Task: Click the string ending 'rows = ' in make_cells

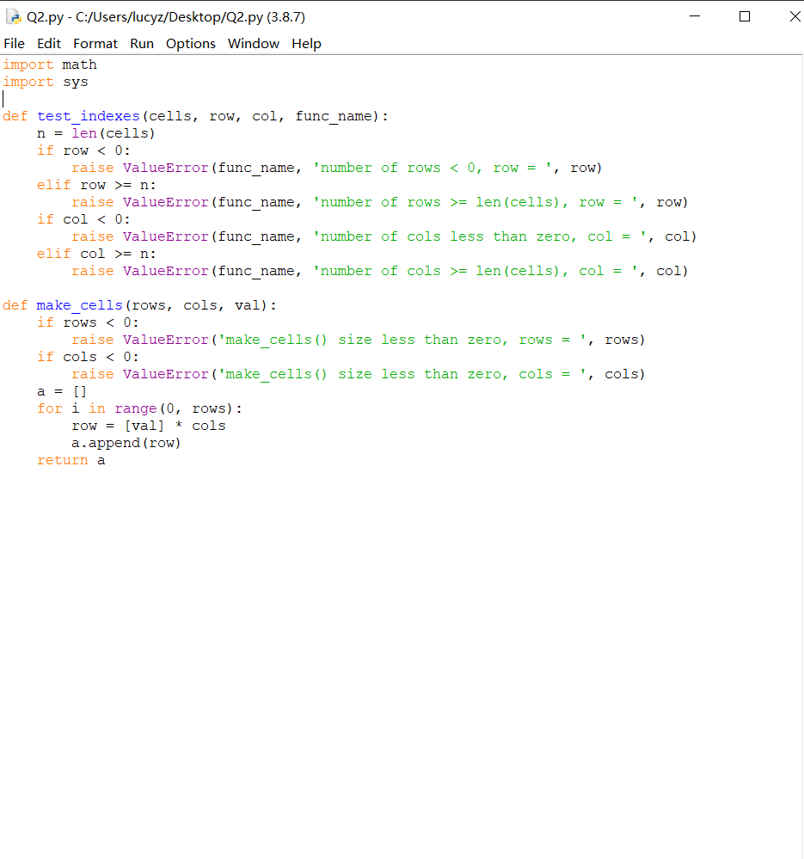Action: pos(402,341)
